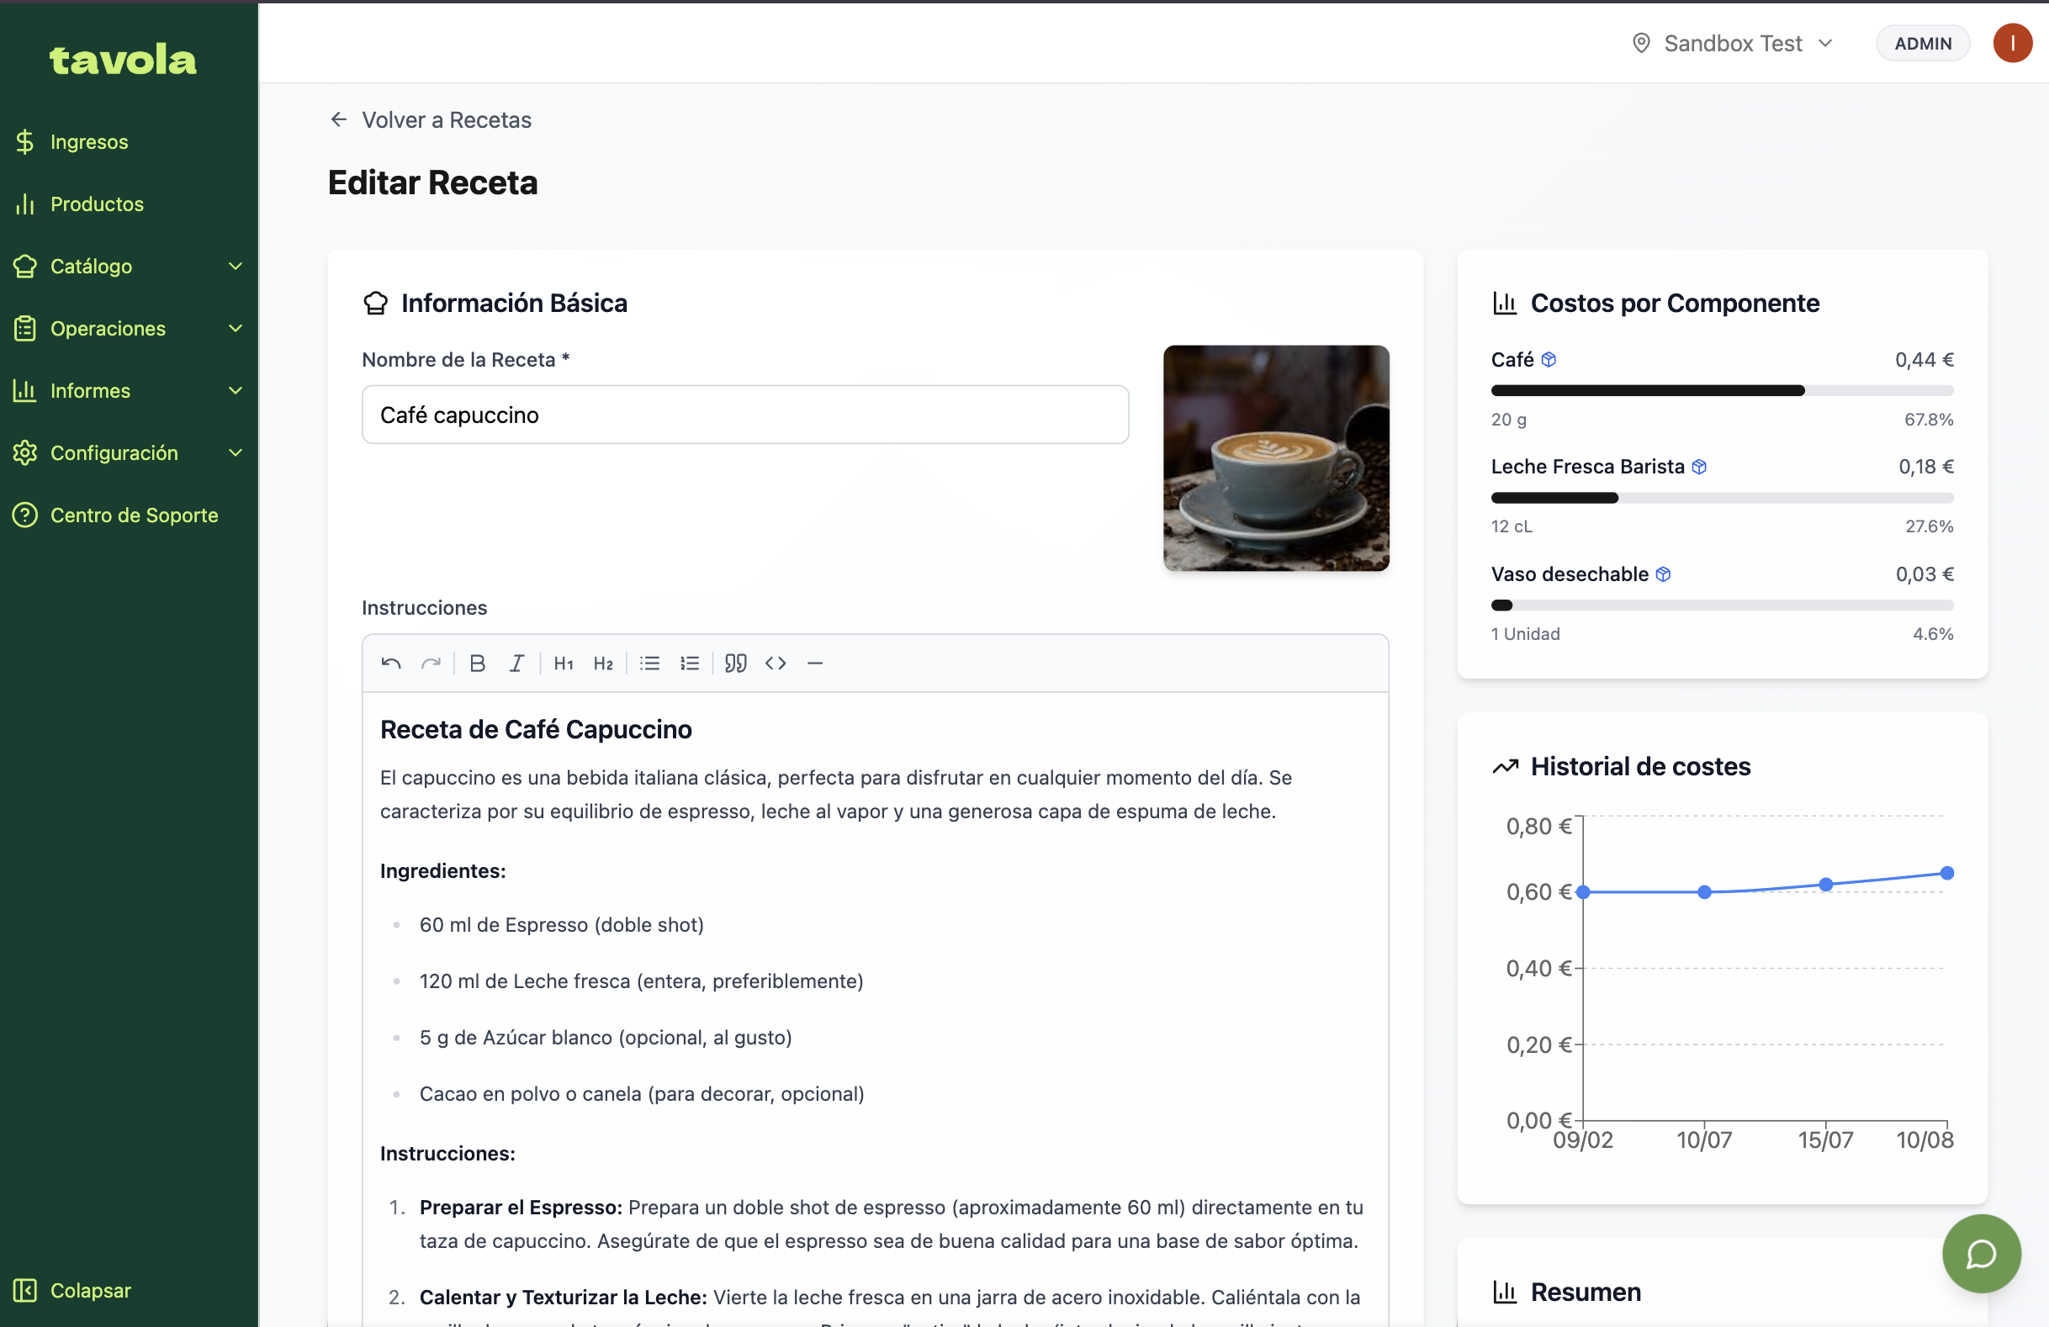
Task: Click the Ingresos dollar icon
Action: pos(25,141)
